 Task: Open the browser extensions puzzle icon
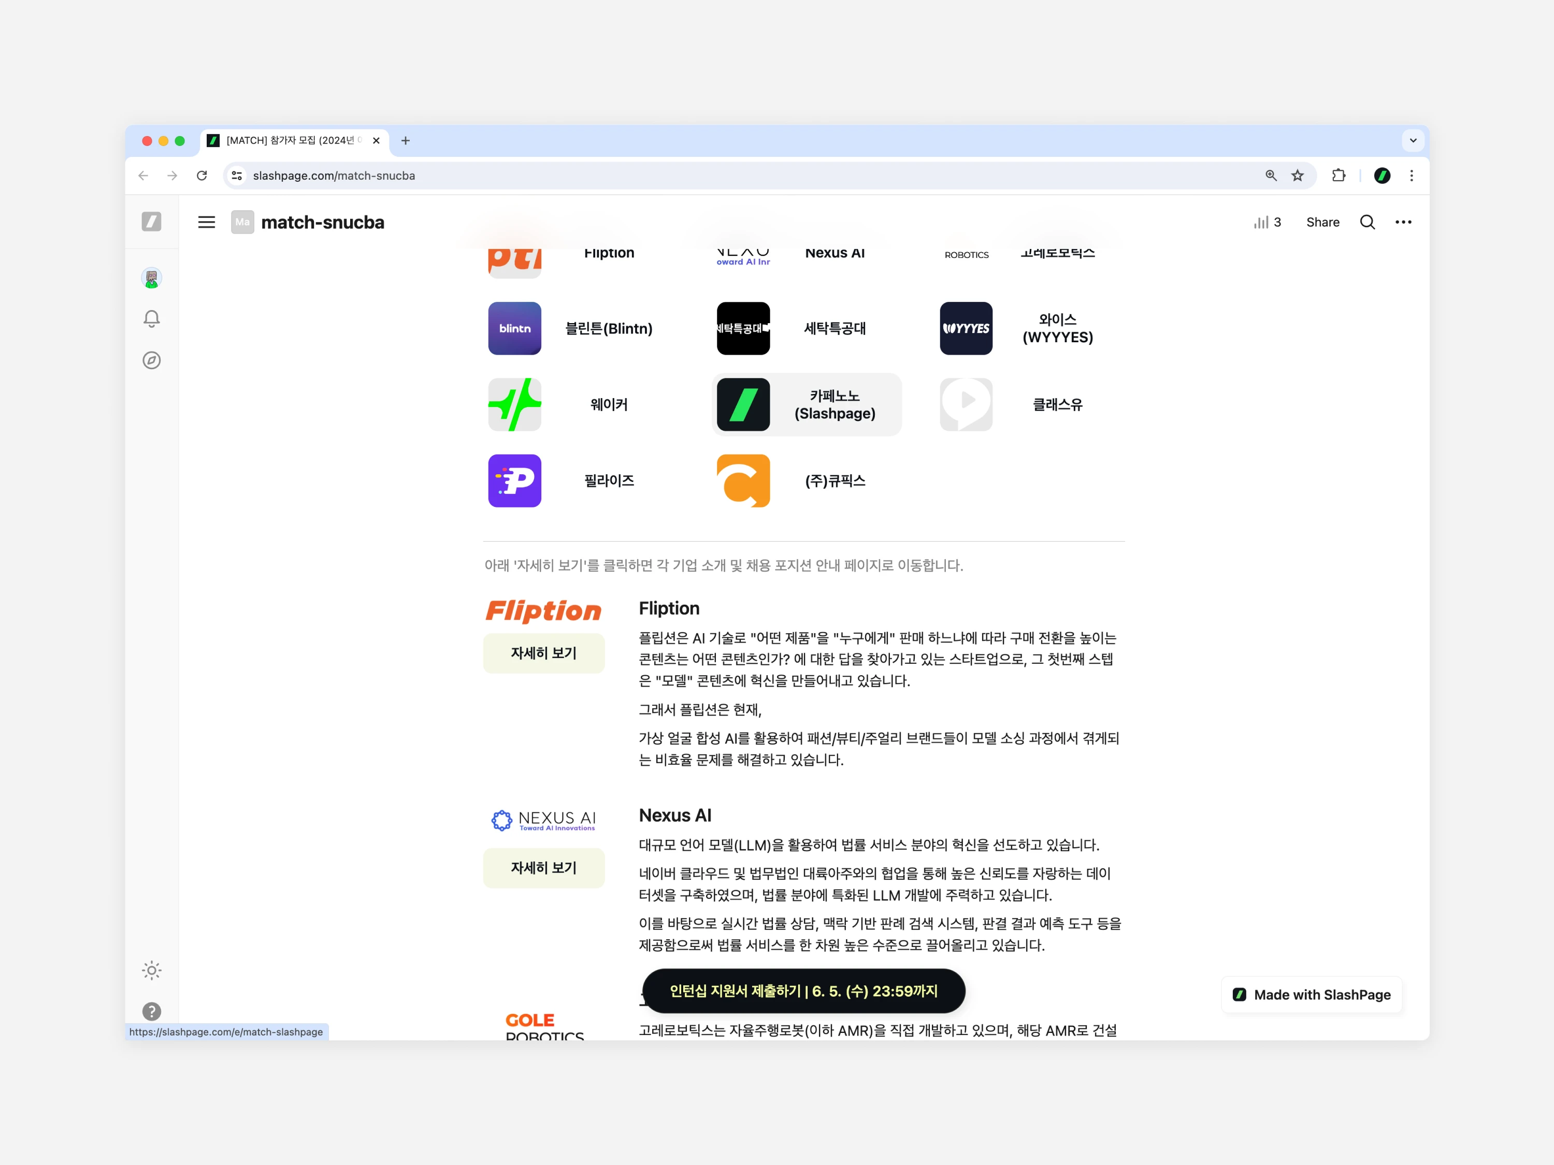click(1339, 176)
